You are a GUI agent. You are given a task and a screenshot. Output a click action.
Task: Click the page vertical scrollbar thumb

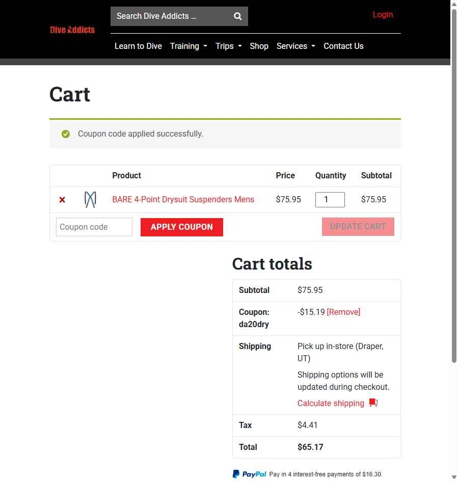pyautogui.click(x=454, y=185)
